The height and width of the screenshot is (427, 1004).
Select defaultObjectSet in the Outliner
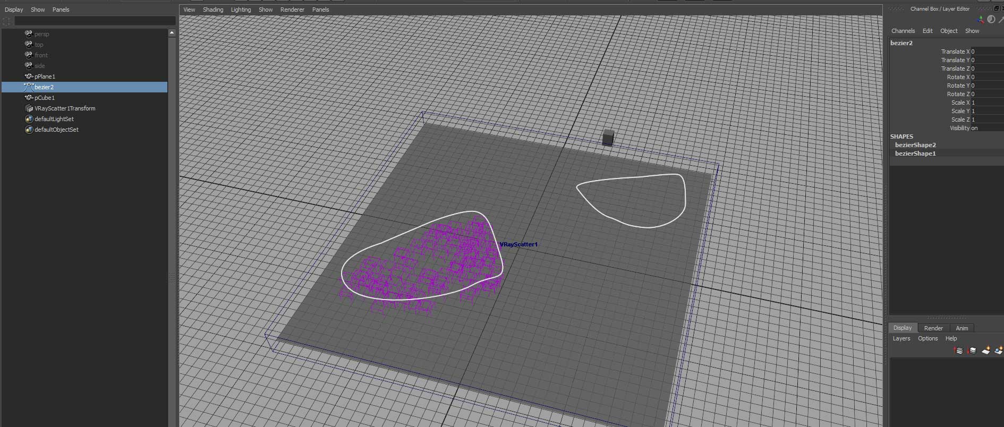click(x=56, y=130)
